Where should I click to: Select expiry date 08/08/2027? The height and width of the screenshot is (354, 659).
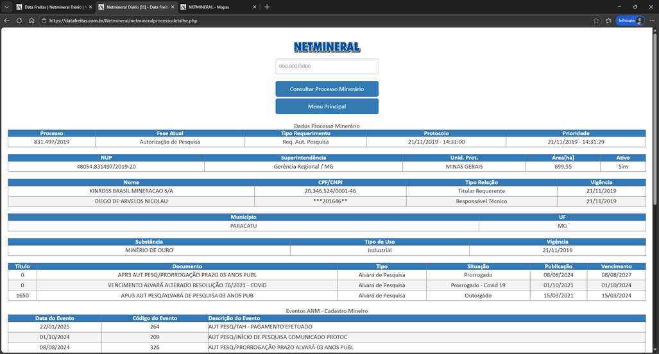coord(617,275)
